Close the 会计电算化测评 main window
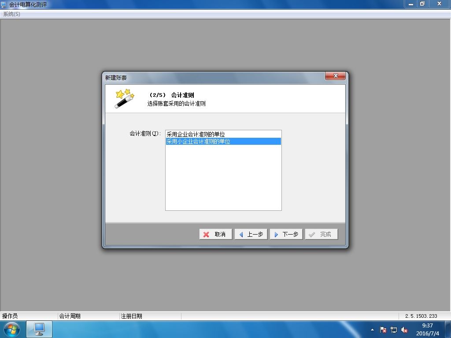The image size is (451, 338). (x=439, y=4)
